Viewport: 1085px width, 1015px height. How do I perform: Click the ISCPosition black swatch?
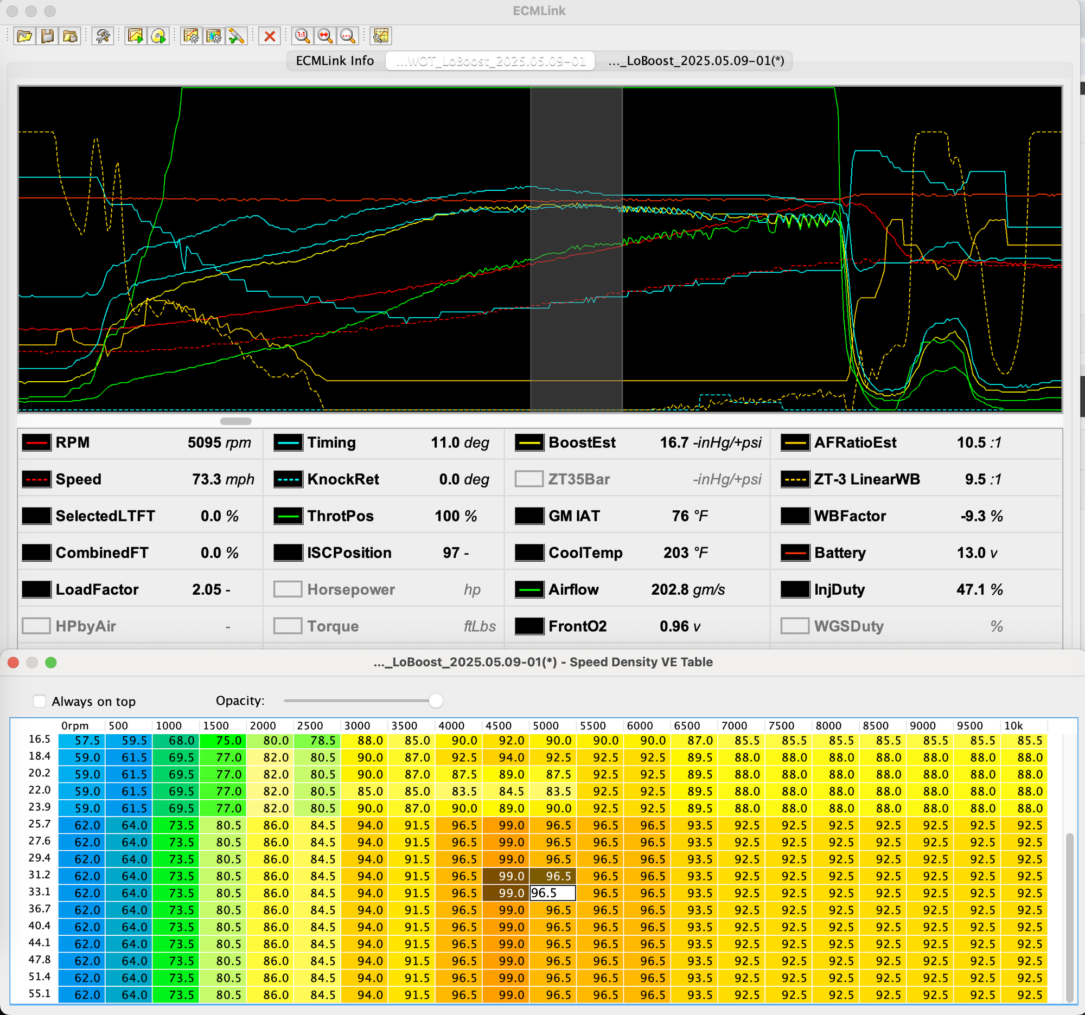point(288,553)
